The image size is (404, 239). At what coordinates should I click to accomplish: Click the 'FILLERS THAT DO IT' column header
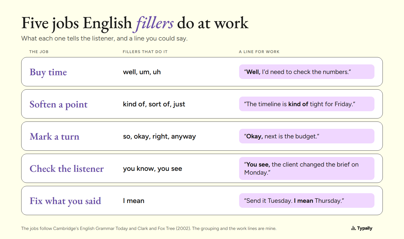145,52
